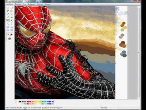Open the Imagen menu
The height and width of the screenshot is (110, 146).
[x=31, y=4]
